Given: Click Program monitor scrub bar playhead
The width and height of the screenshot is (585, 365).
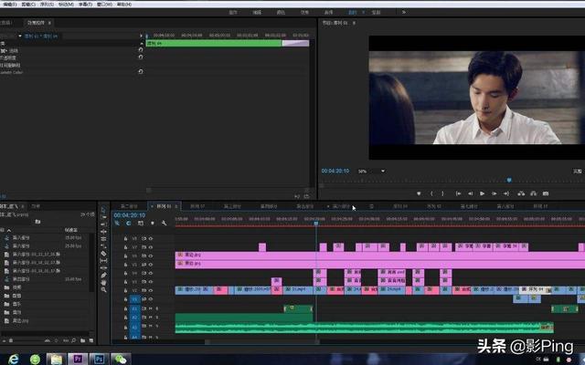Looking at the screenshot, I should click(x=509, y=181).
